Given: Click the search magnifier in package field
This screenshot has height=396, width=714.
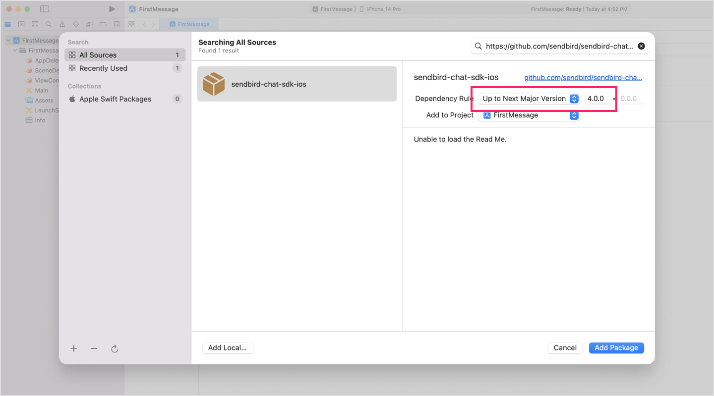Looking at the screenshot, I should (478, 46).
